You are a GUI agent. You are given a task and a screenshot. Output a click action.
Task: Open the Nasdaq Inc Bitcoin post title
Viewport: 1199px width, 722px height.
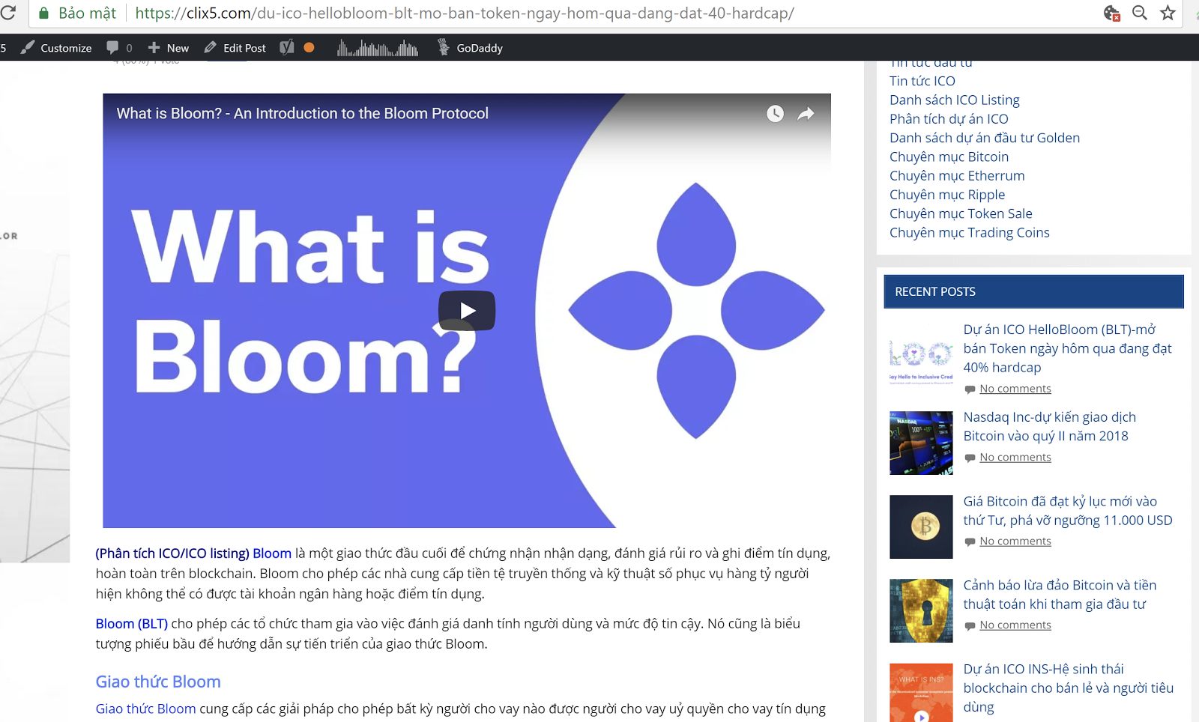click(x=1049, y=426)
